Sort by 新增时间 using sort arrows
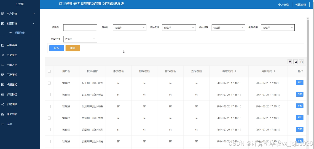The image size is (314, 149). (x=235, y=71)
